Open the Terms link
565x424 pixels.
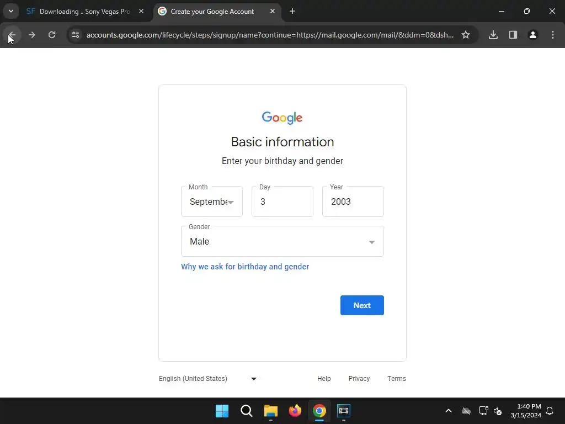(397, 379)
